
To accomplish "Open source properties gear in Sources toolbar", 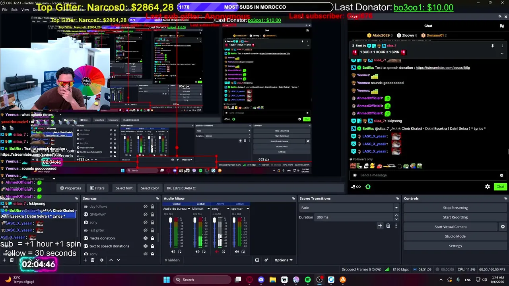I will point(102,260).
